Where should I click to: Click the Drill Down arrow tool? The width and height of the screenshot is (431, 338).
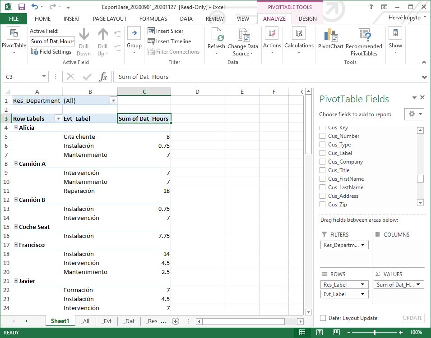point(83,41)
